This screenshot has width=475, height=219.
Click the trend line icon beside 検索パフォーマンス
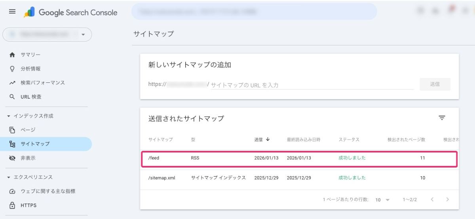pyautogui.click(x=12, y=83)
